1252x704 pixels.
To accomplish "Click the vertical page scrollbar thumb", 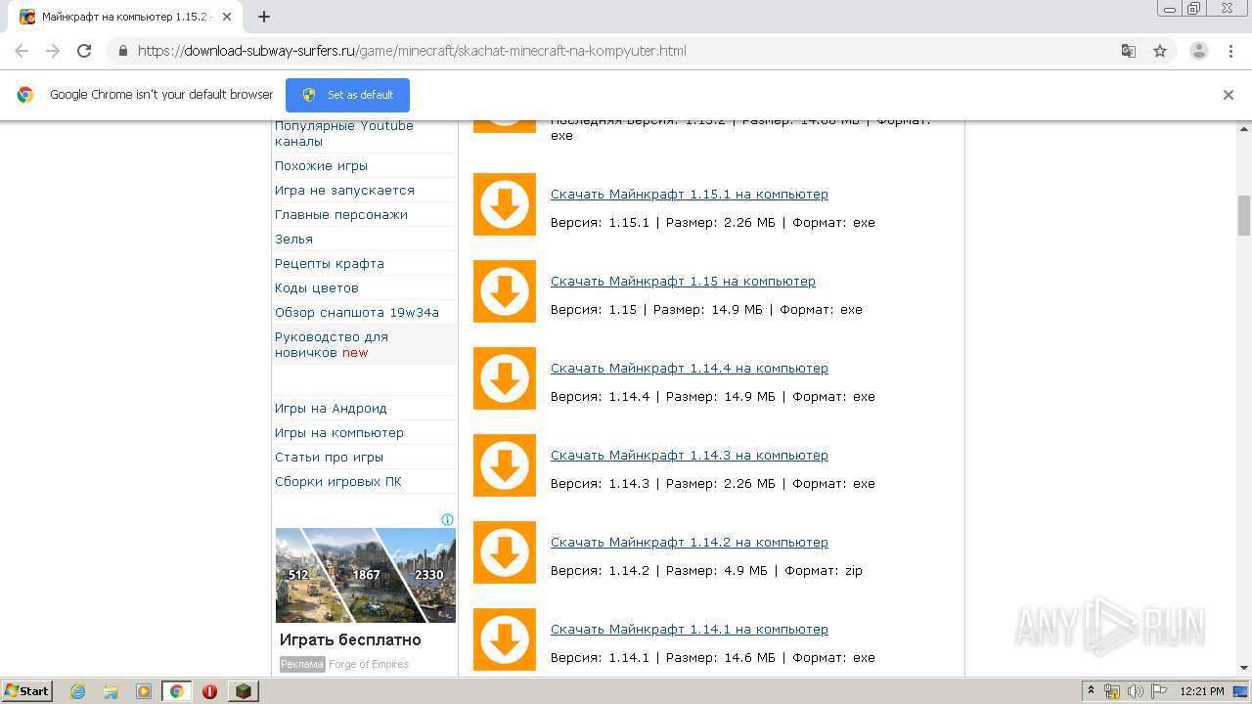I will click(1244, 215).
